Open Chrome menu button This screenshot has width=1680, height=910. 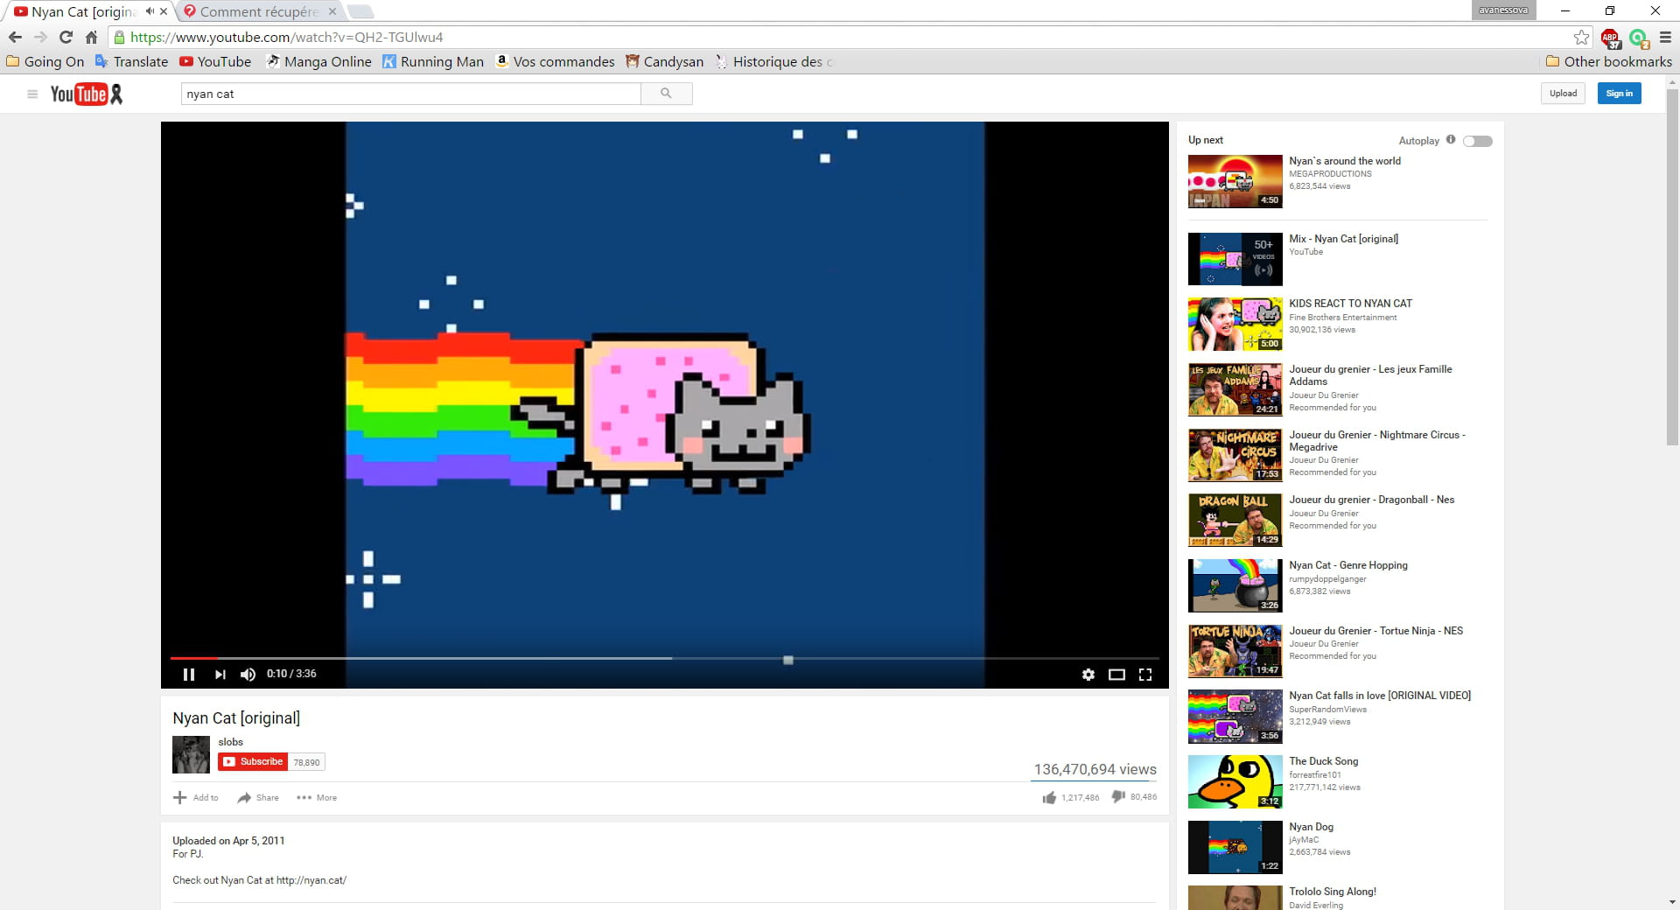(x=1665, y=37)
